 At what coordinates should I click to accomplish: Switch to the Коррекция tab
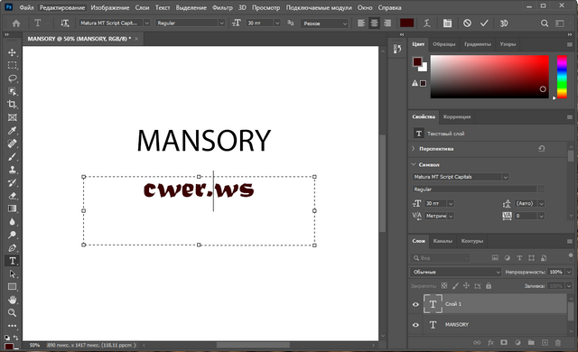[457, 116]
